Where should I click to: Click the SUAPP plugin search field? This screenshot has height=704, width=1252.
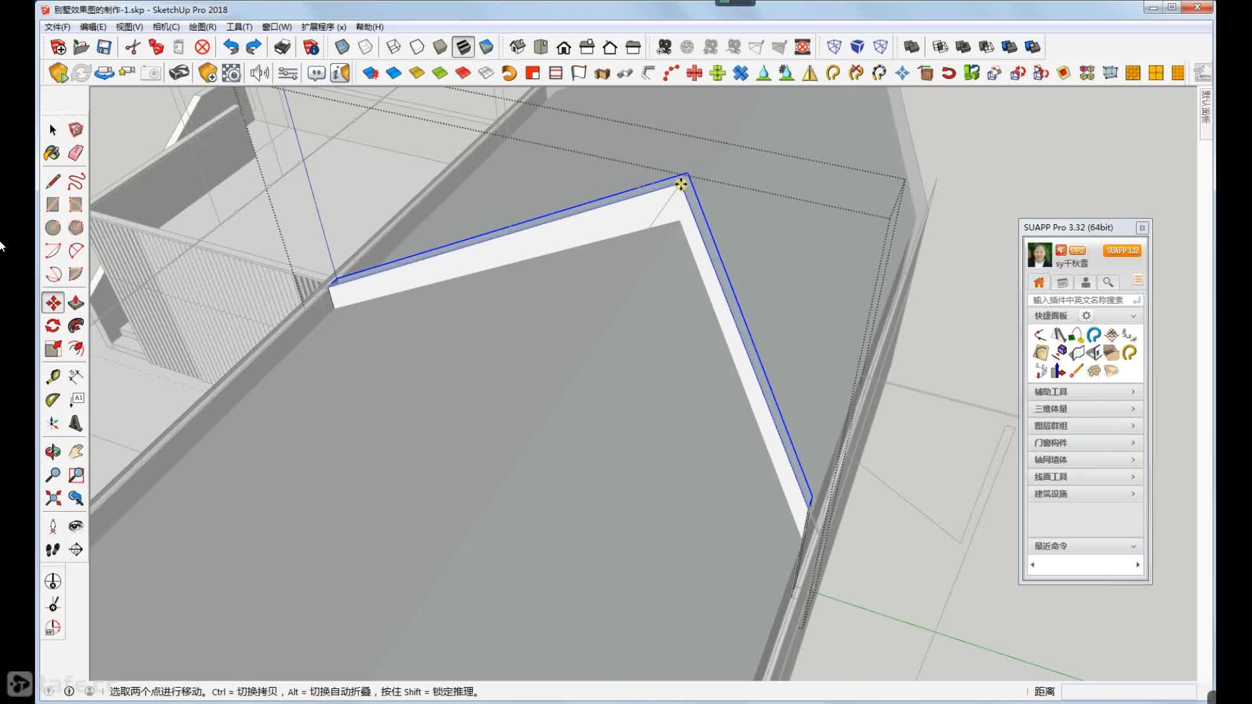point(1085,300)
